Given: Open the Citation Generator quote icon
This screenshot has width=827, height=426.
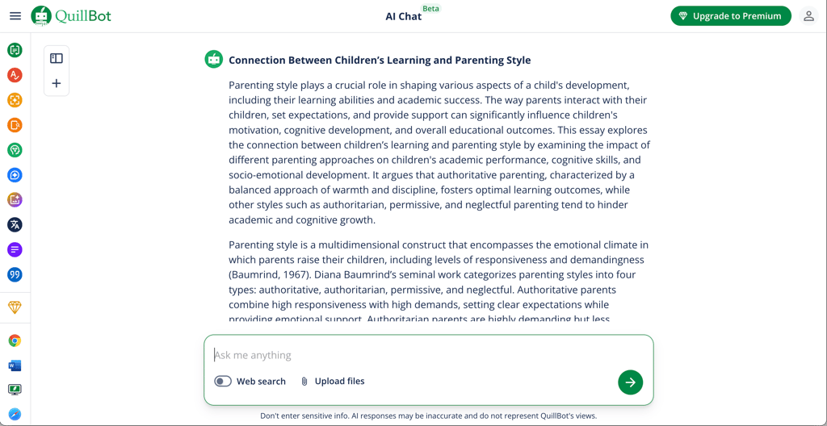Looking at the screenshot, I should coord(15,274).
